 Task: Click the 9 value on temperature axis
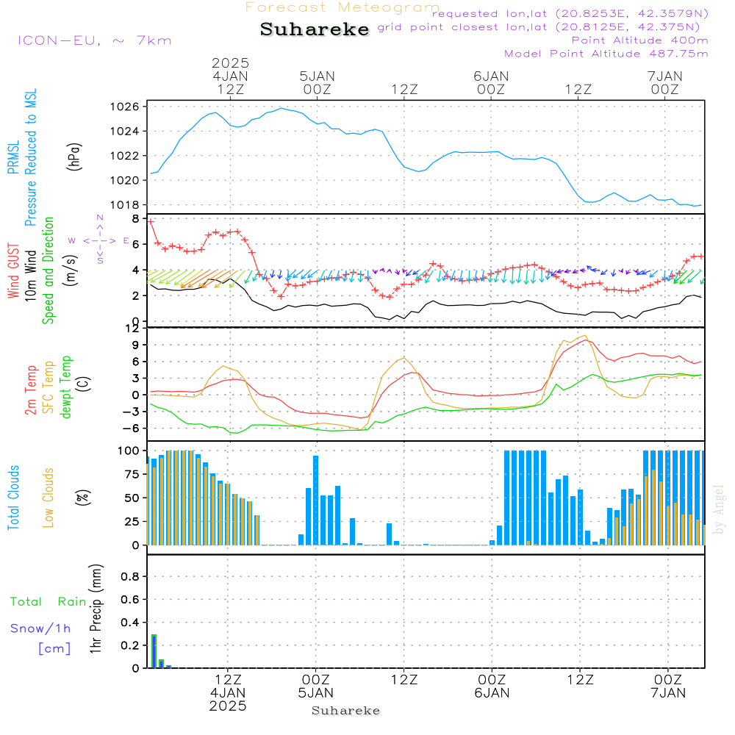(x=135, y=345)
